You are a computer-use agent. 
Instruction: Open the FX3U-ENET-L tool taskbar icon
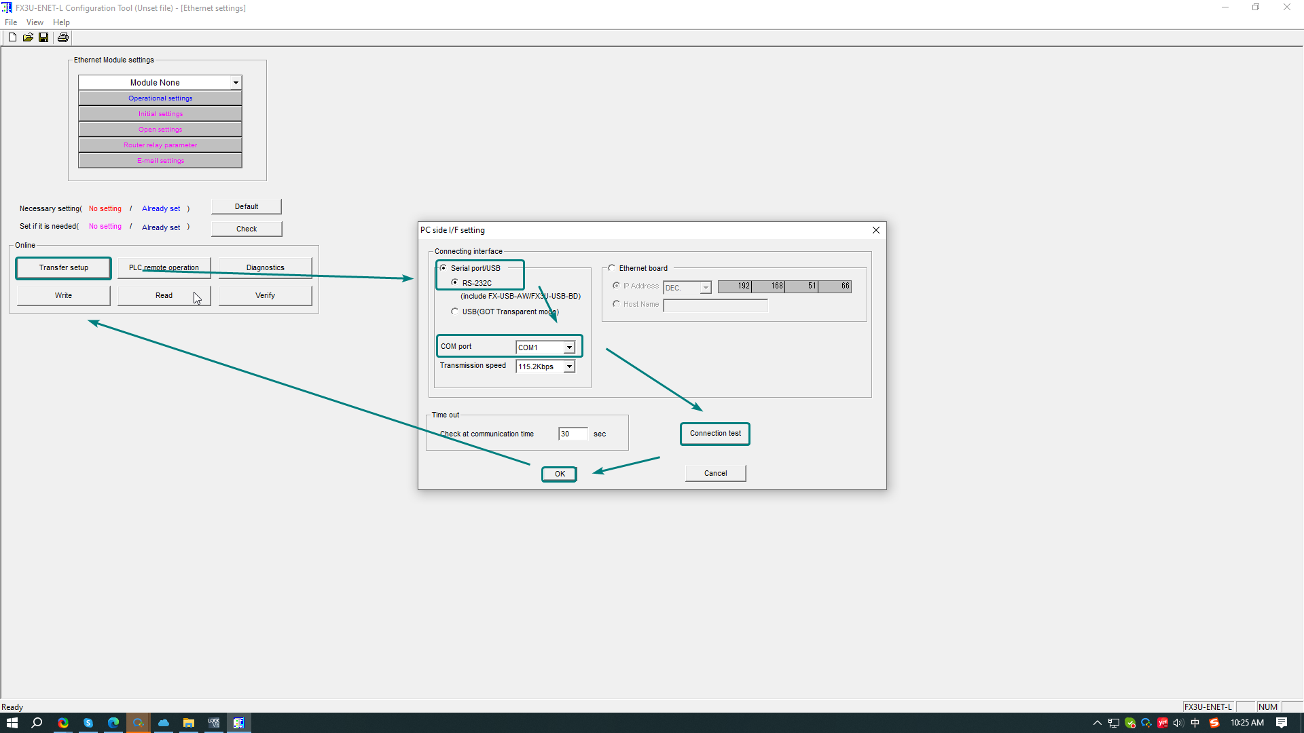pos(238,723)
